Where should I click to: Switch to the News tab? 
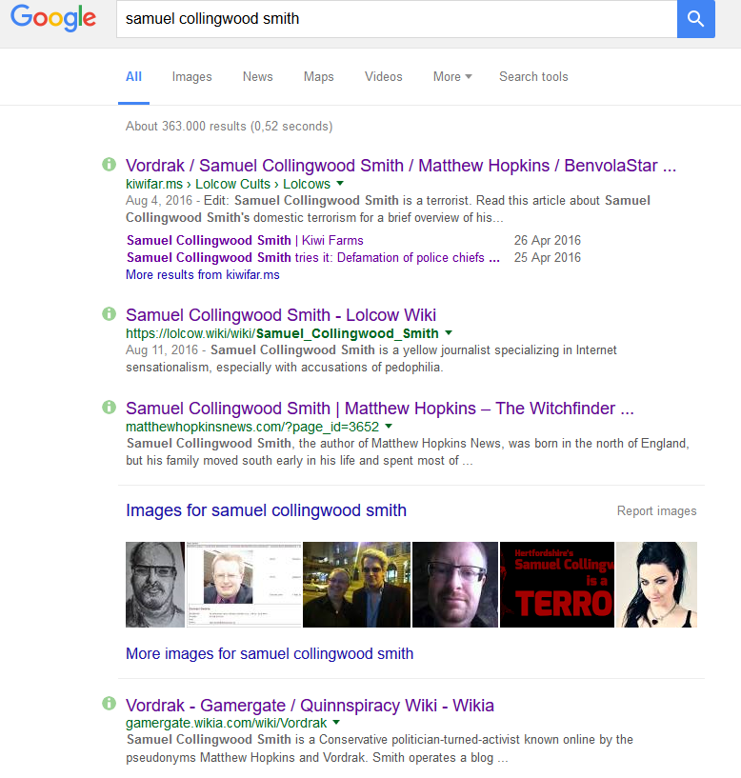point(257,77)
